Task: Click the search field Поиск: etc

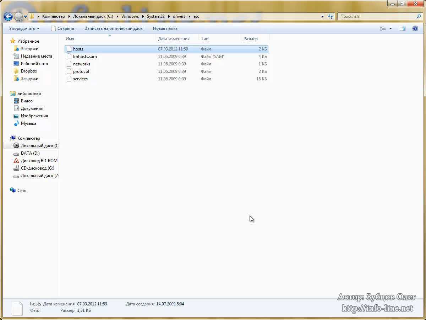Action: point(376,16)
